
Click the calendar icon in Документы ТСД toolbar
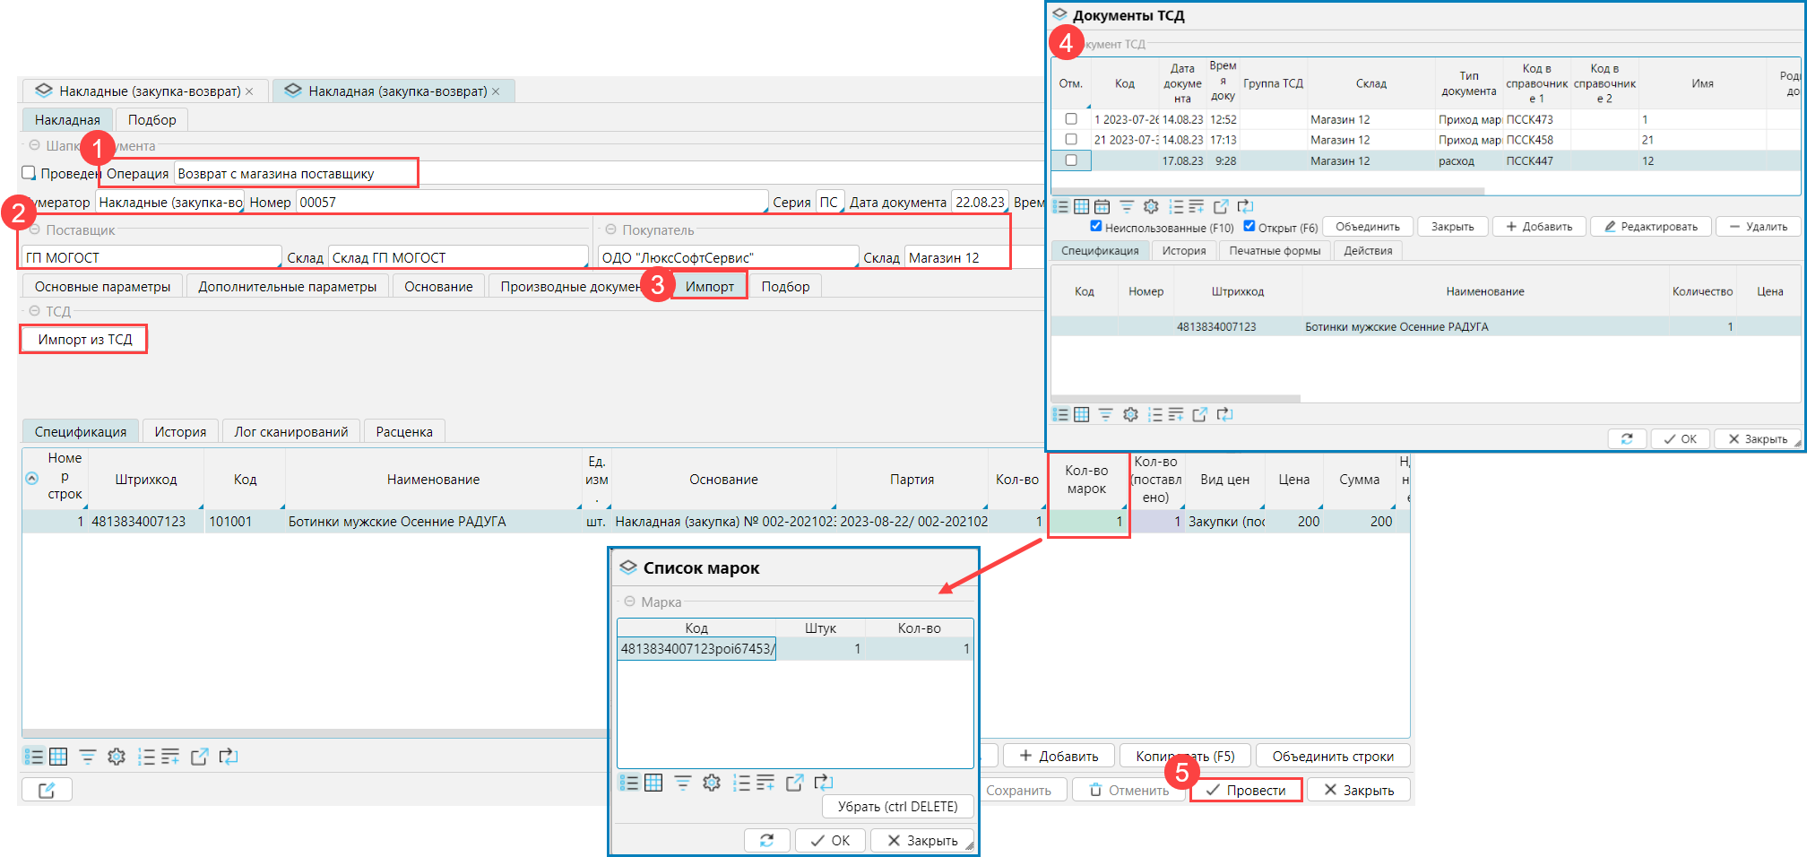[1102, 207]
